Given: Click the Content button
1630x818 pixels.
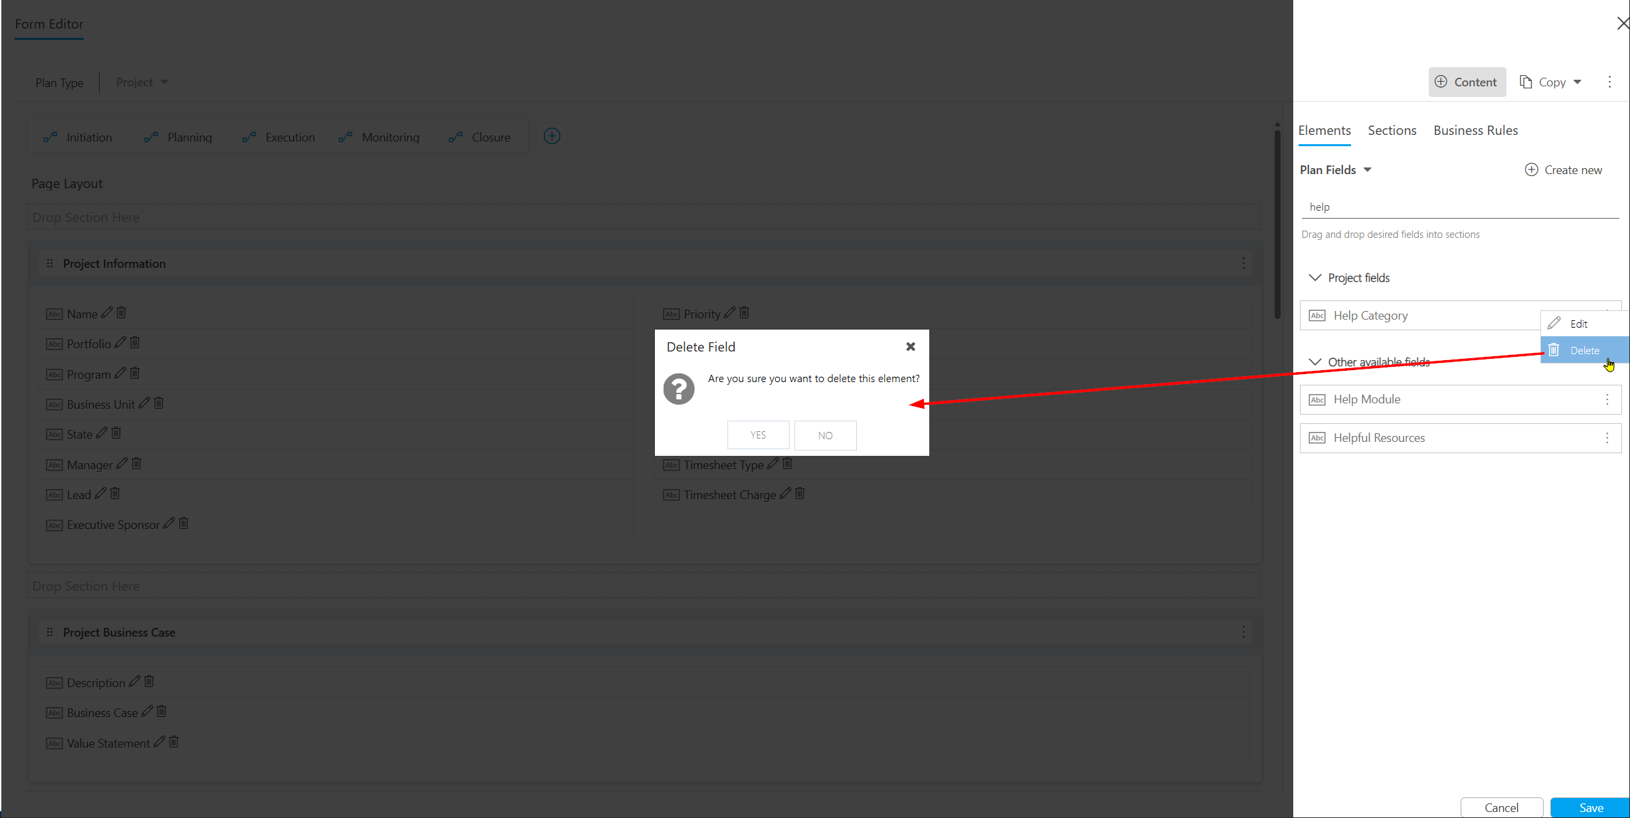Looking at the screenshot, I should tap(1467, 82).
